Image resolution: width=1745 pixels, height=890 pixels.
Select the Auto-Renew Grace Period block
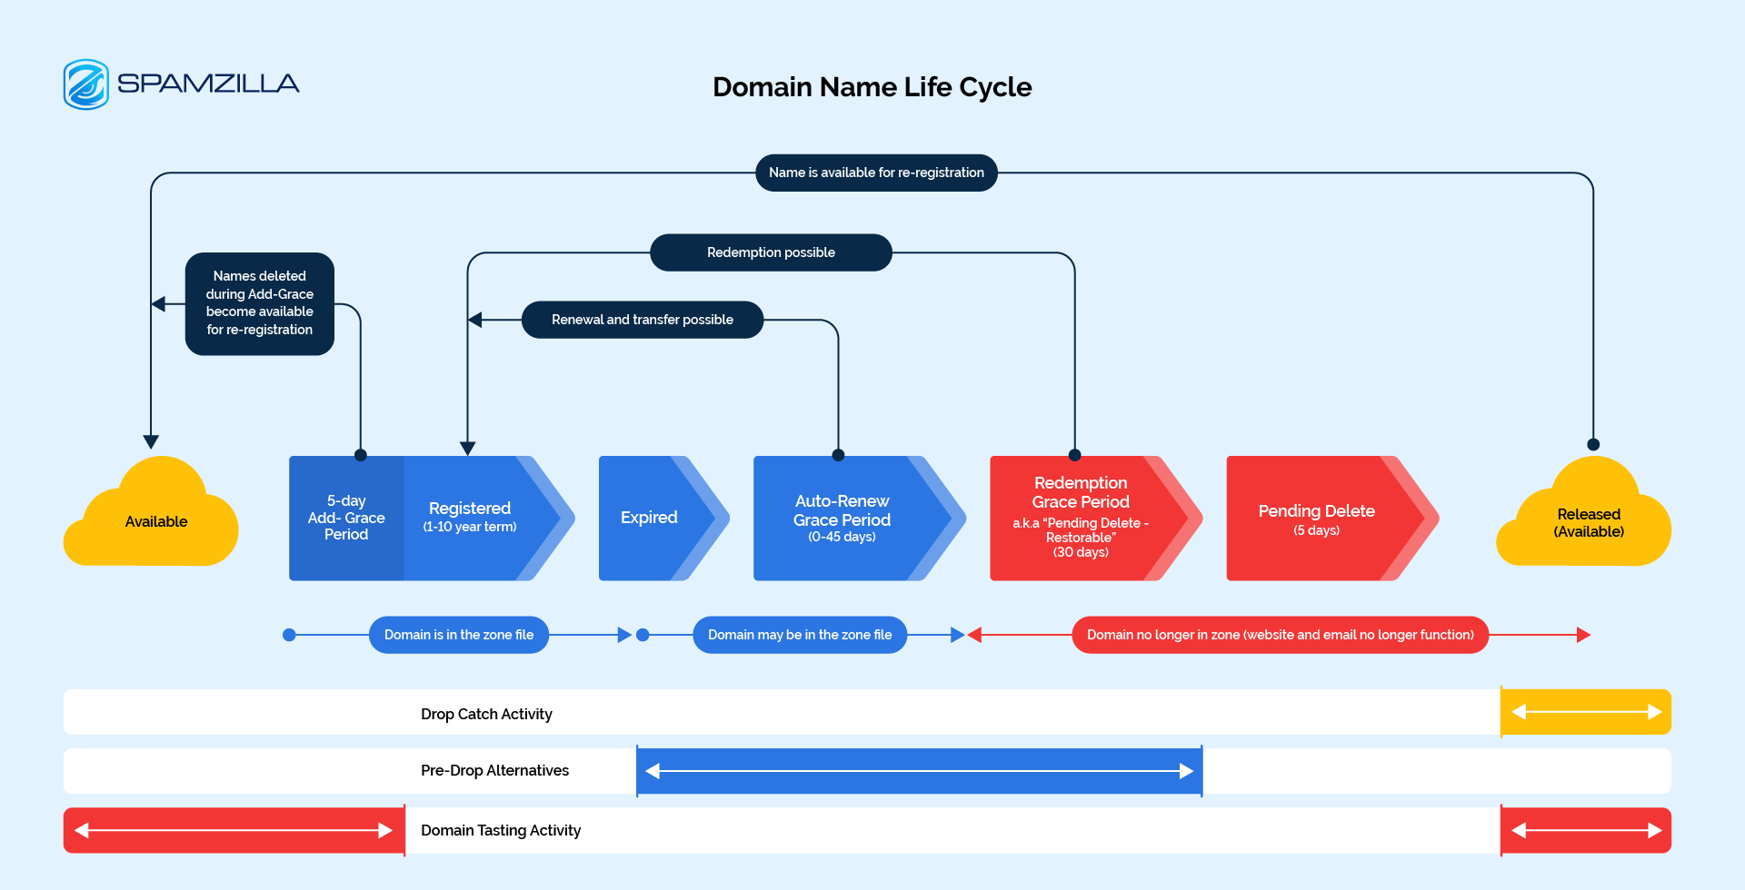859,518
